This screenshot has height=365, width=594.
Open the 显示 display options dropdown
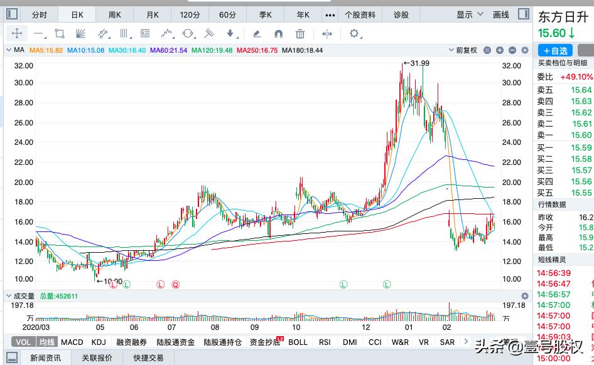[x=468, y=13]
